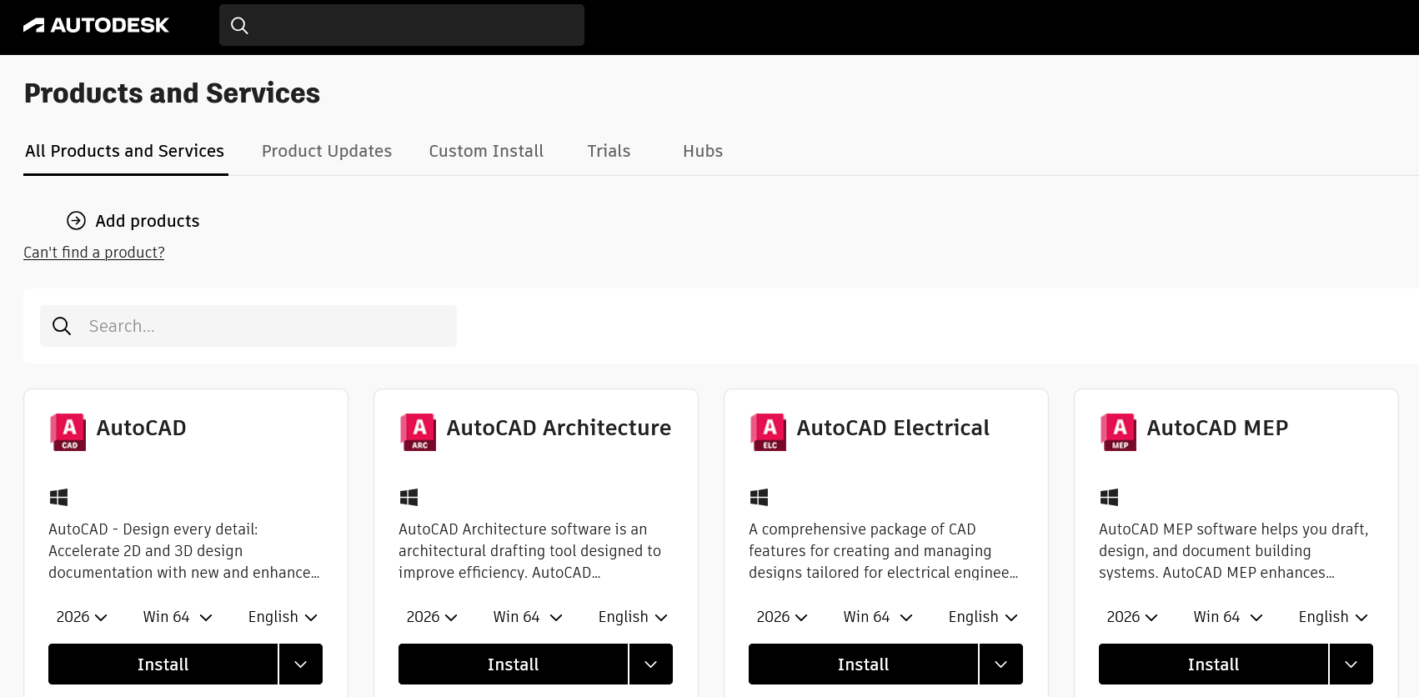The width and height of the screenshot is (1419, 697).
Task: Open the English language dropdown for AutoCAD
Action: 283,617
